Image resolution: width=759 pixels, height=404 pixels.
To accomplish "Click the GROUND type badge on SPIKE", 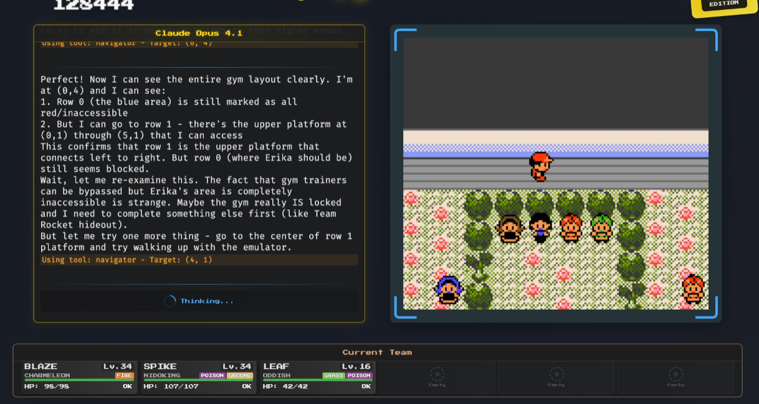I will click(240, 375).
